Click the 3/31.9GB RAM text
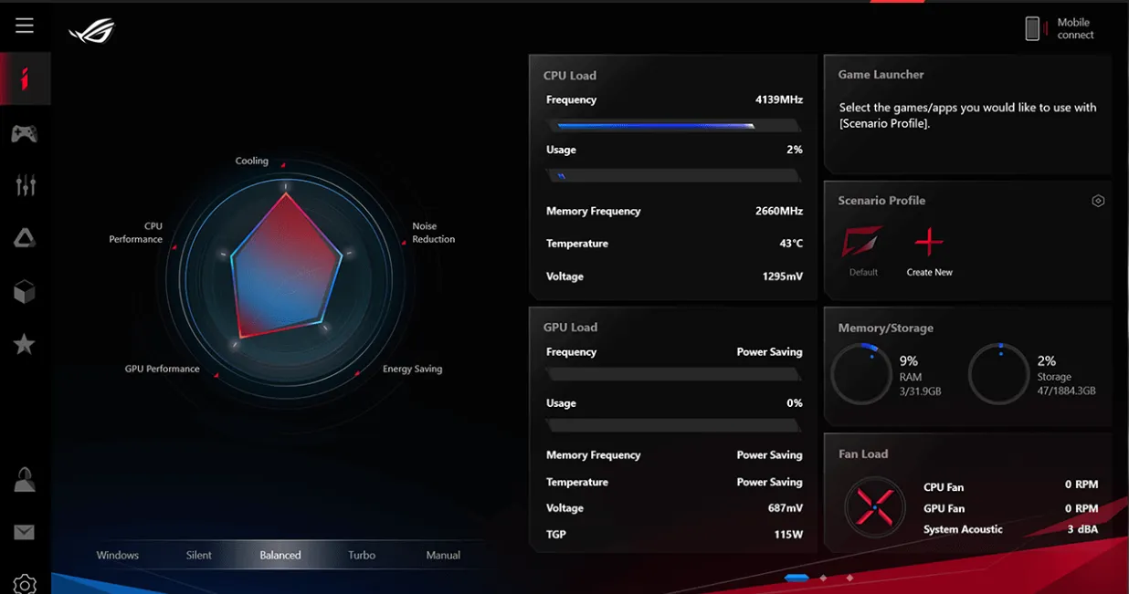Image resolution: width=1129 pixels, height=594 pixels. [920, 391]
